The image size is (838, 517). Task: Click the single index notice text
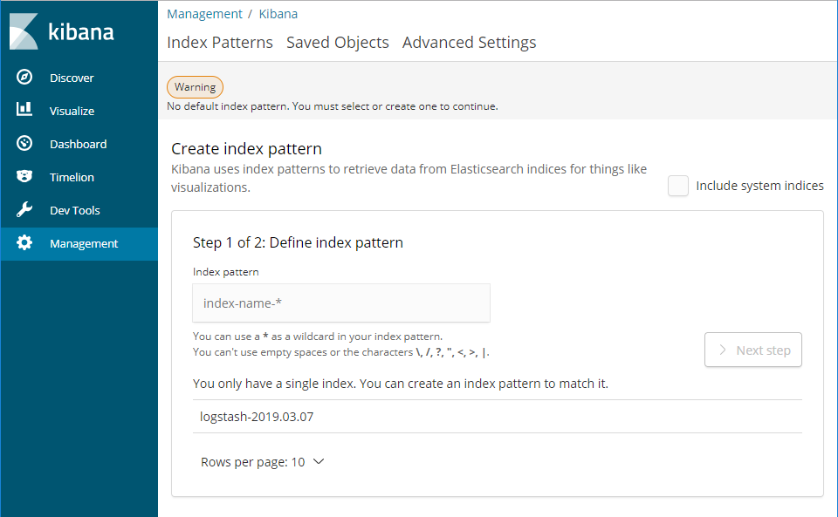(401, 384)
